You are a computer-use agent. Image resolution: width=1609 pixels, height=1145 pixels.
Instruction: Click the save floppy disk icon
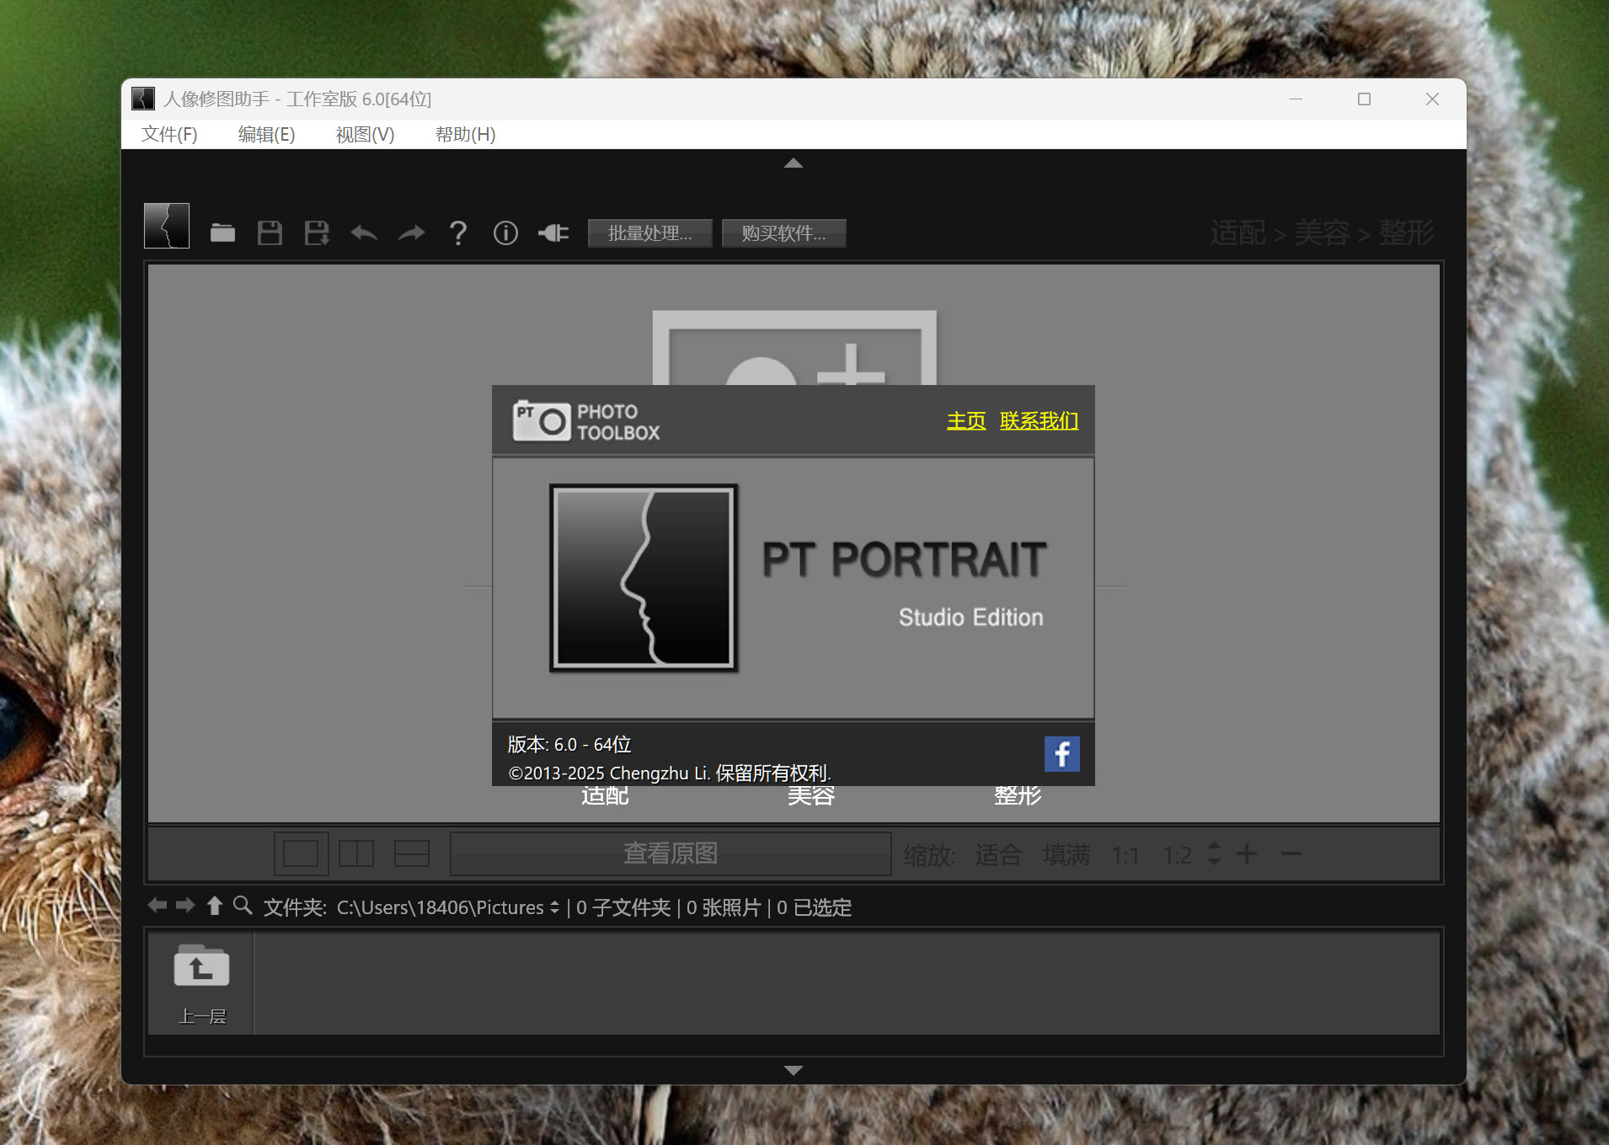270,233
